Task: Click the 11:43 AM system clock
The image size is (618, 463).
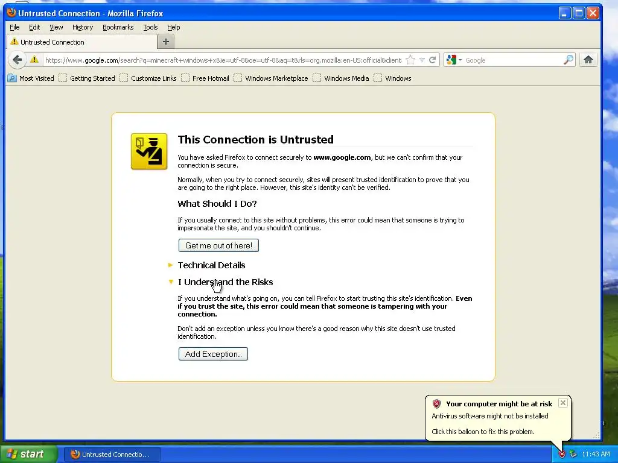Action: (x=596, y=454)
